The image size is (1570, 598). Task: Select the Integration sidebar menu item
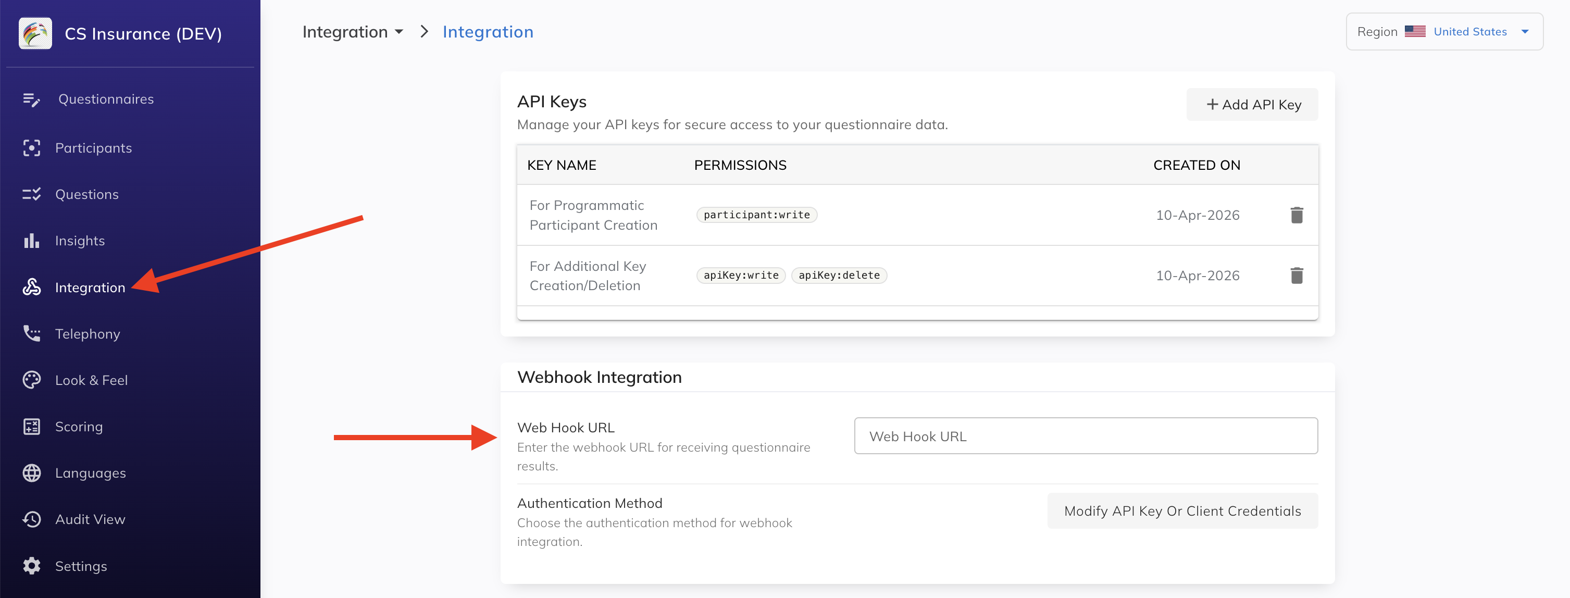90,287
